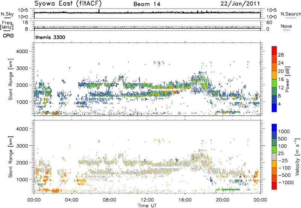Pick the red top segment of Power colorbar
The height and width of the screenshot is (208, 301).
click(x=274, y=50)
